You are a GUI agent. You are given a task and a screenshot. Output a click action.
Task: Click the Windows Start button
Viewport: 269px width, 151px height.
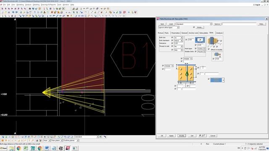pos(4,148)
